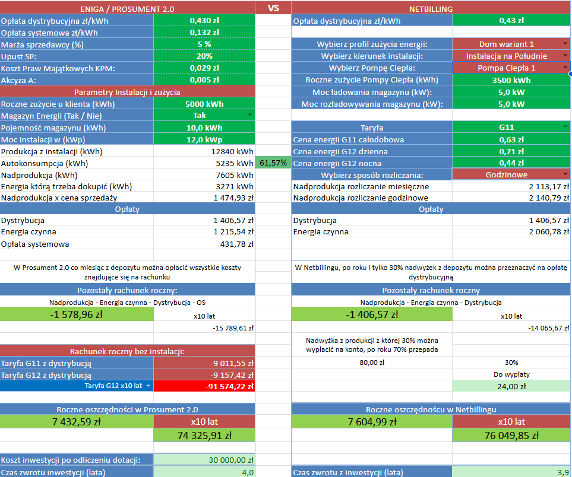The height and width of the screenshot is (477, 572).
Task: Expand the "Taryfa G12 x10 lat" dropdown
Action: coord(148,386)
